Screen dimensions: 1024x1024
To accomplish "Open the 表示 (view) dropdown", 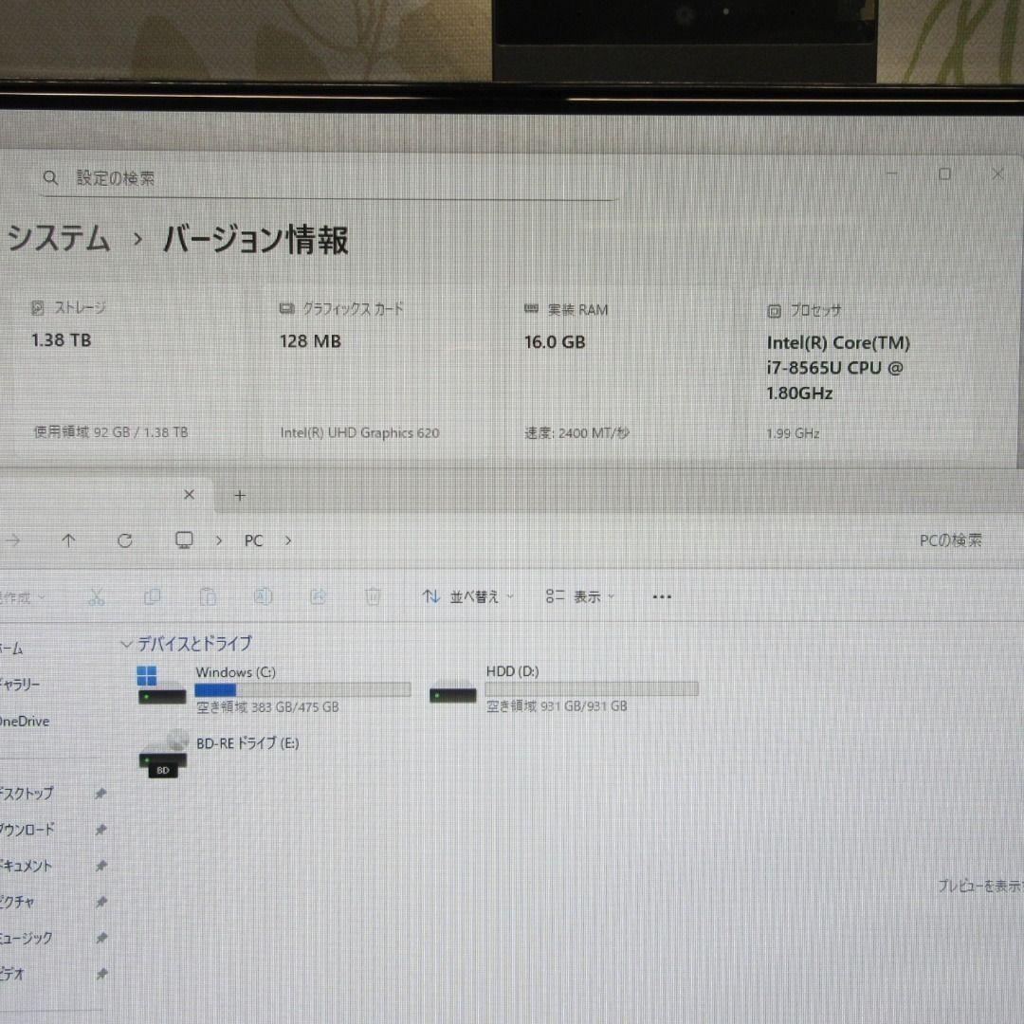I will (x=581, y=596).
